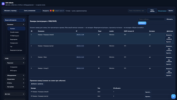The image size is (177, 100).
Task: Click Обновить above the cameras table
Action: click(x=170, y=19)
